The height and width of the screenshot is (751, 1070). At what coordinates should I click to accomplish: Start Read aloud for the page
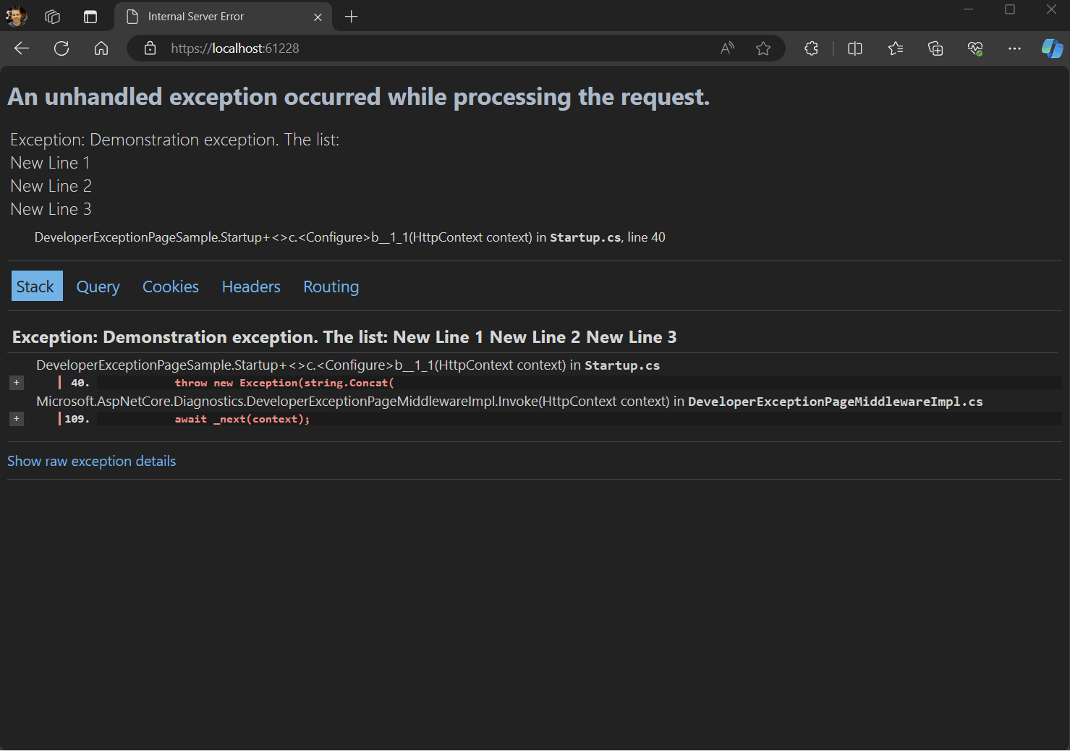click(x=726, y=48)
